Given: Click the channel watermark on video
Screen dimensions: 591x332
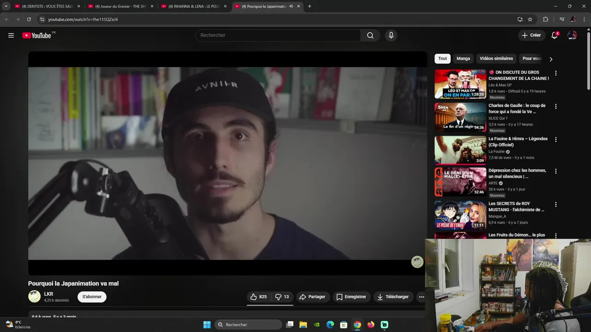Looking at the screenshot, I should coord(417,262).
